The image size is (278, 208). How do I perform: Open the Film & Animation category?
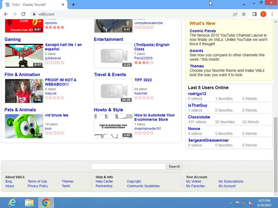click(22, 74)
